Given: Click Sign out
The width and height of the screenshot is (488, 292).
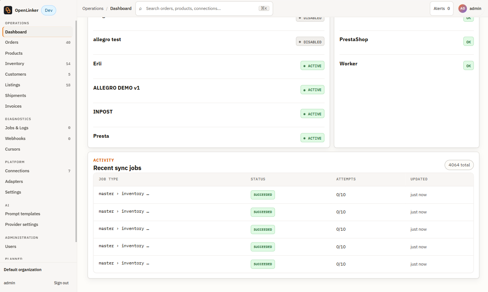Looking at the screenshot, I should point(61,283).
